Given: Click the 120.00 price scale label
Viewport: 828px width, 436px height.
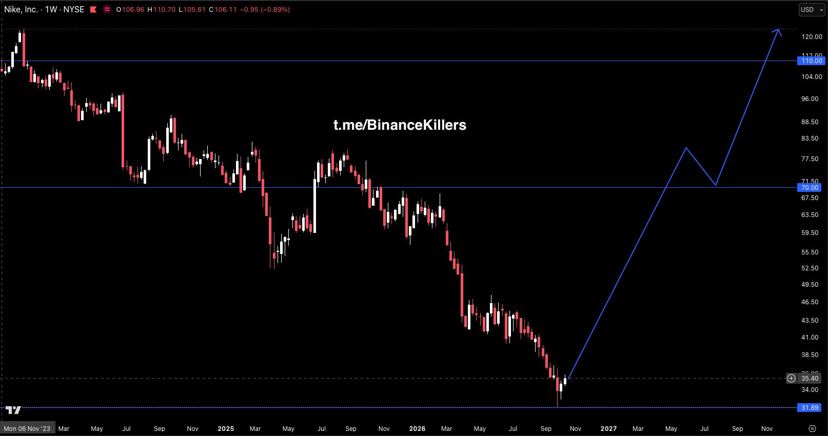Looking at the screenshot, I should tap(812, 37).
